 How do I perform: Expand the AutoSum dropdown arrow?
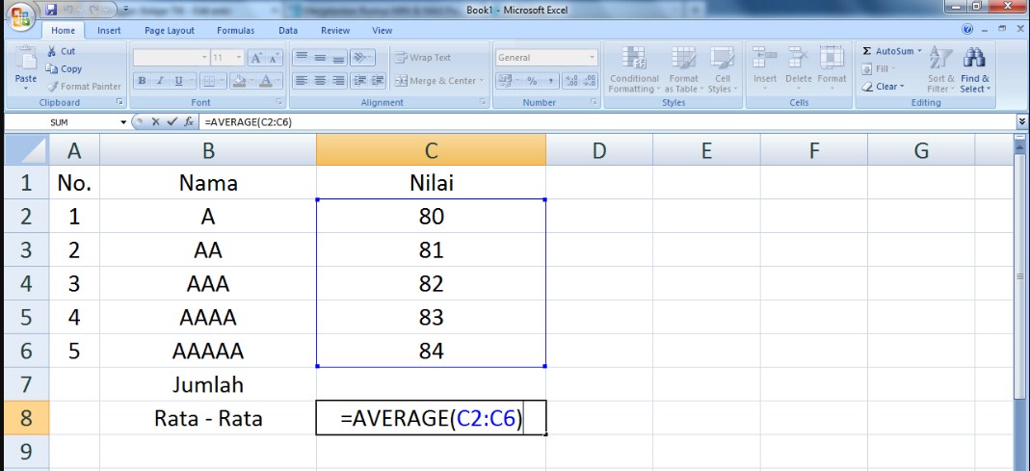pyautogui.click(x=919, y=51)
